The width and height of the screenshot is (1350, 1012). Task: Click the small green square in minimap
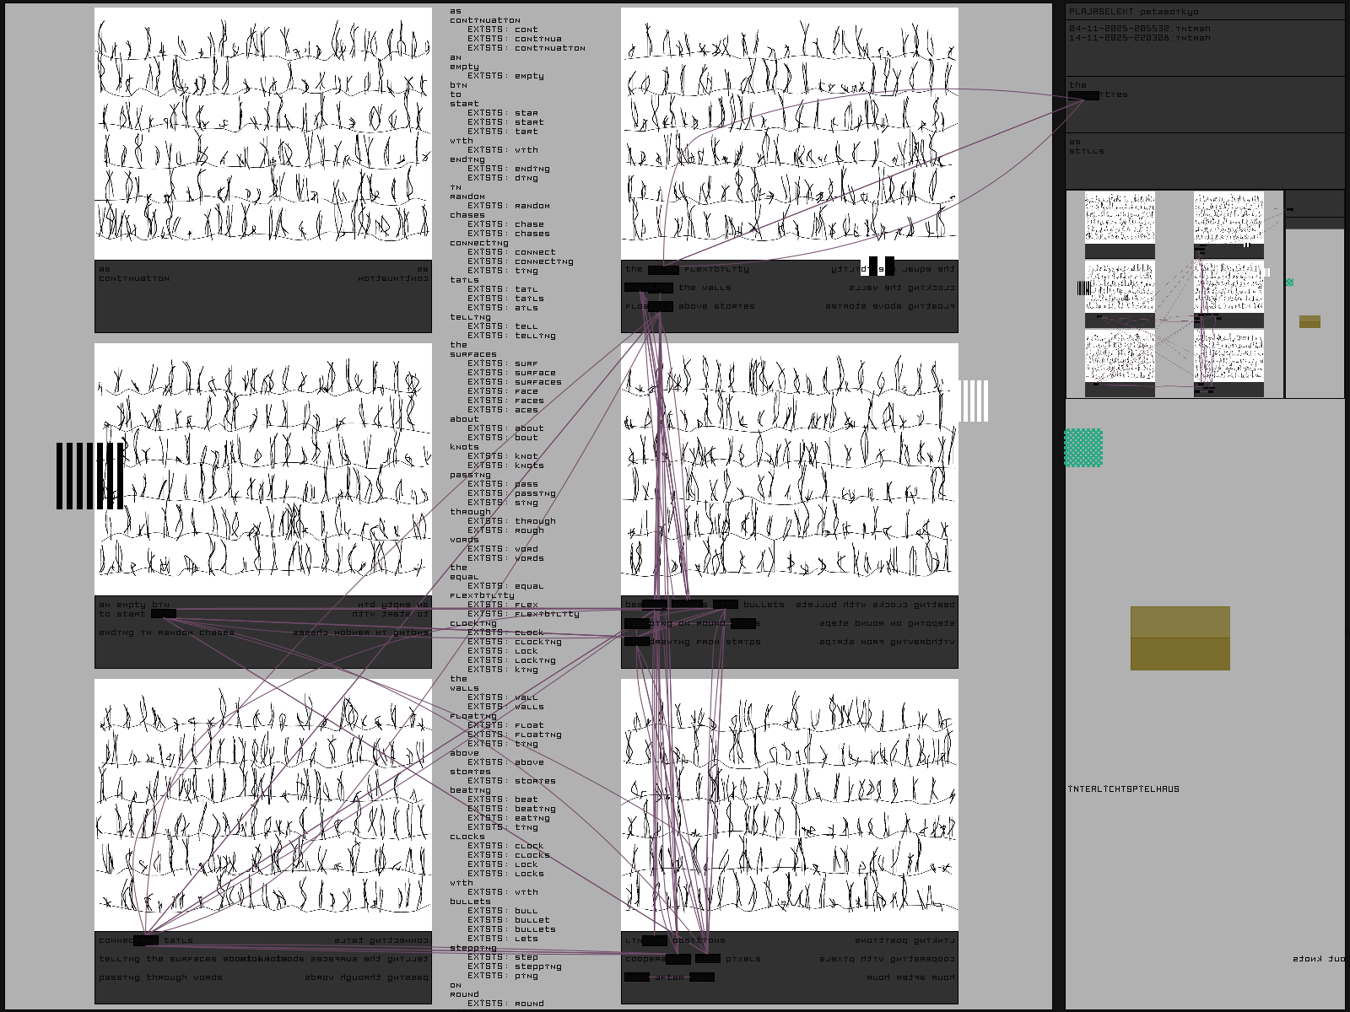1289,283
